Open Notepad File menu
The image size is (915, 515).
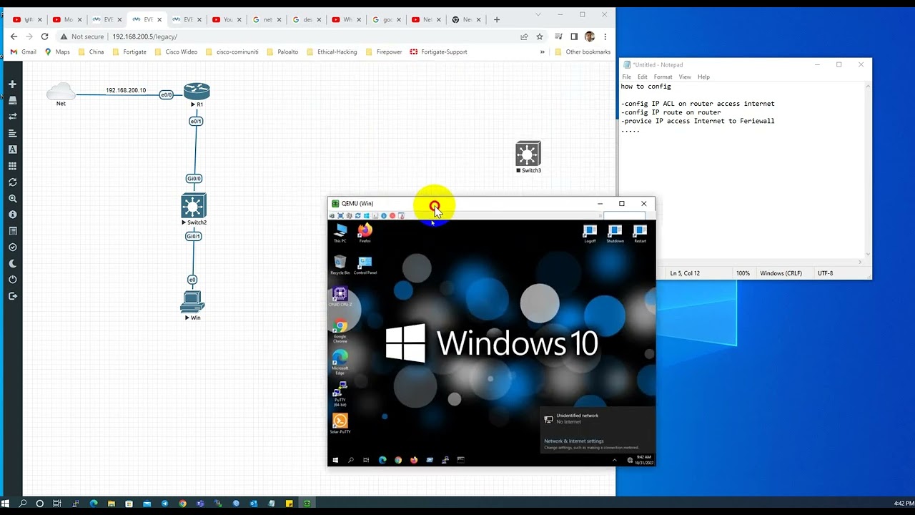pos(627,77)
